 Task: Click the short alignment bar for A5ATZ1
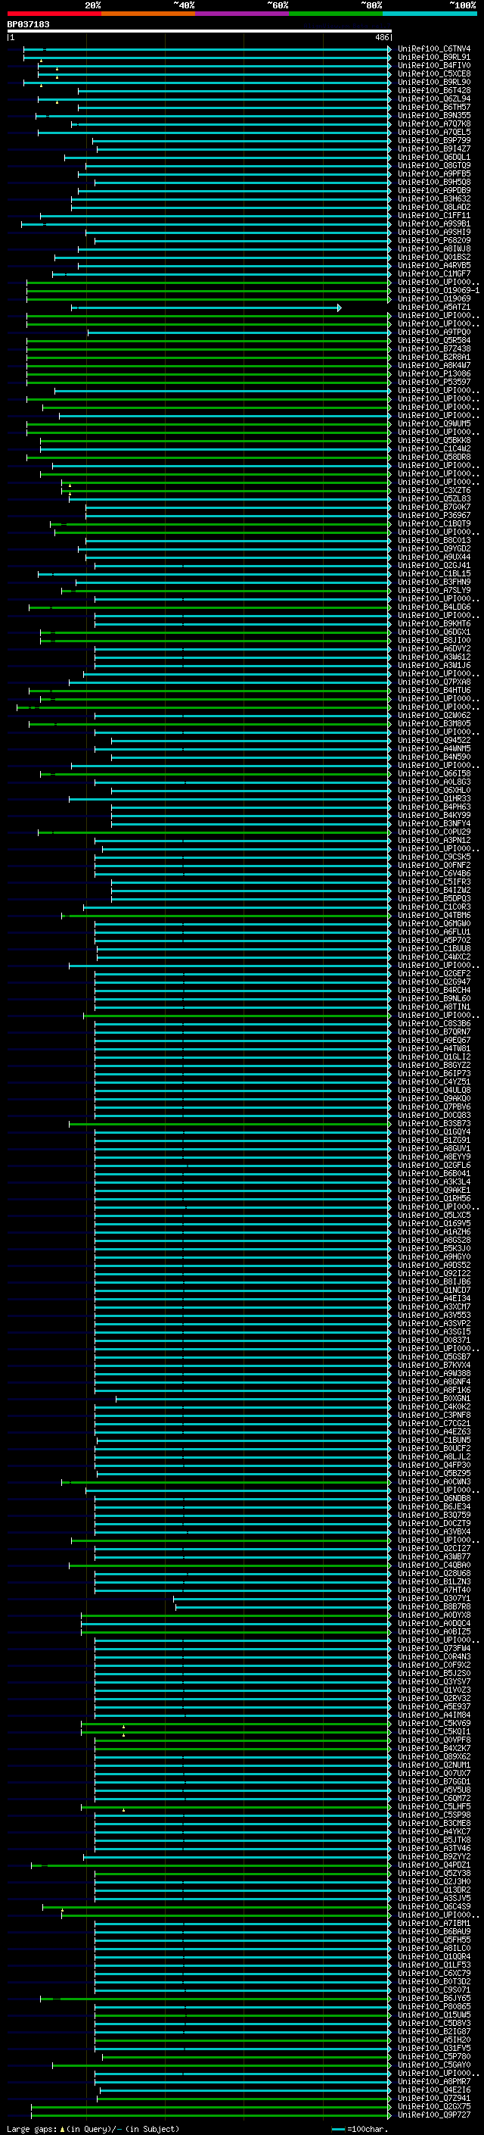click(206, 307)
